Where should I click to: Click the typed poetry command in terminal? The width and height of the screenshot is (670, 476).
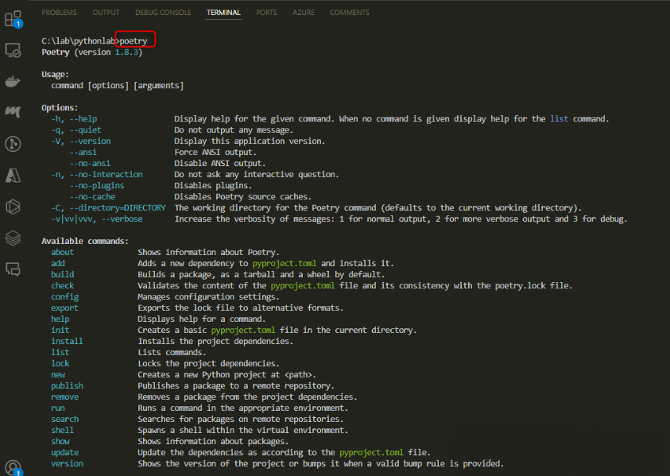(133, 41)
